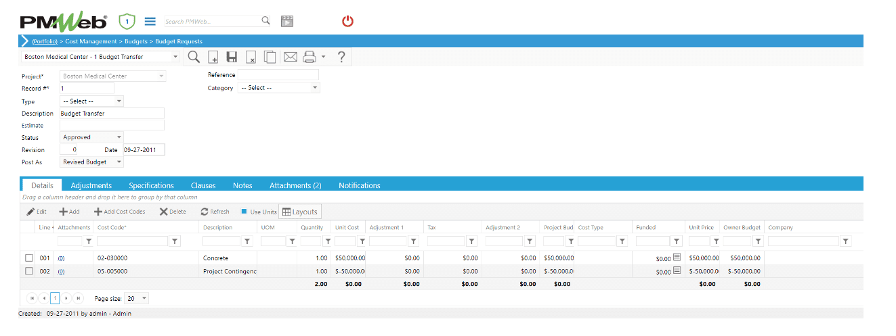The image size is (896, 336).
Task: Click the filter icon for Cost Code column
Action: pyautogui.click(x=174, y=241)
